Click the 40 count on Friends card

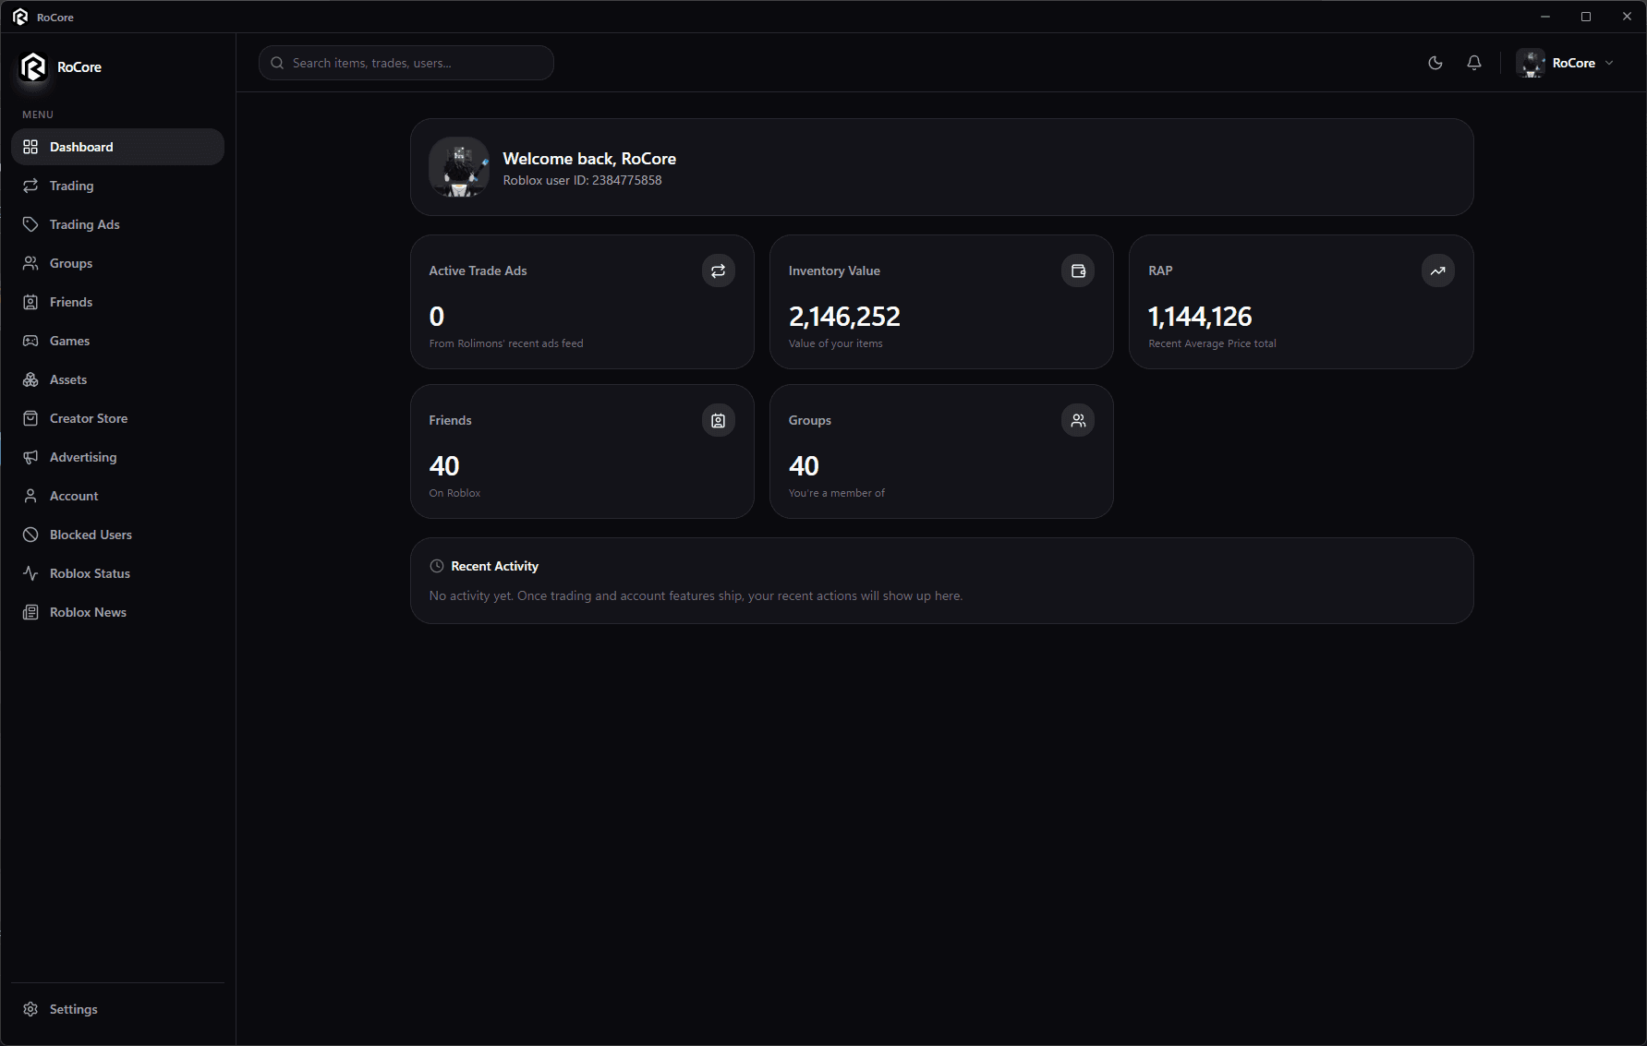coord(444,466)
